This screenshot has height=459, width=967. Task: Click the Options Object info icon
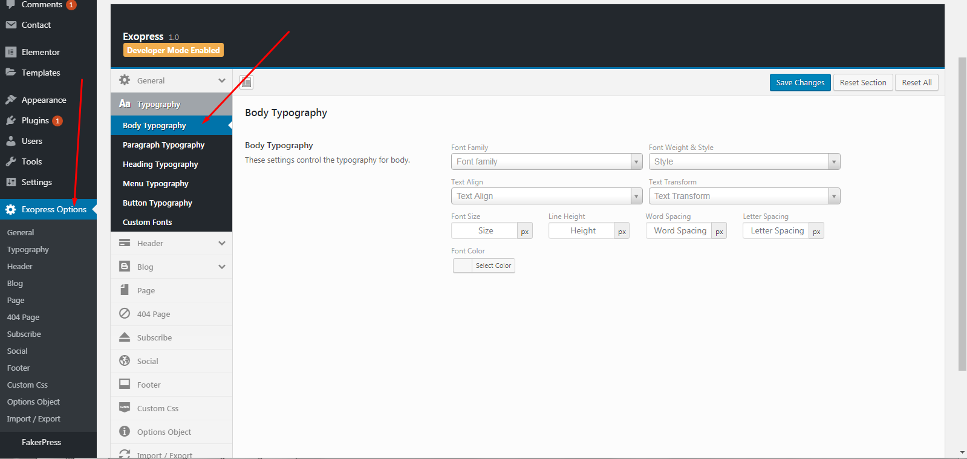[125, 431]
